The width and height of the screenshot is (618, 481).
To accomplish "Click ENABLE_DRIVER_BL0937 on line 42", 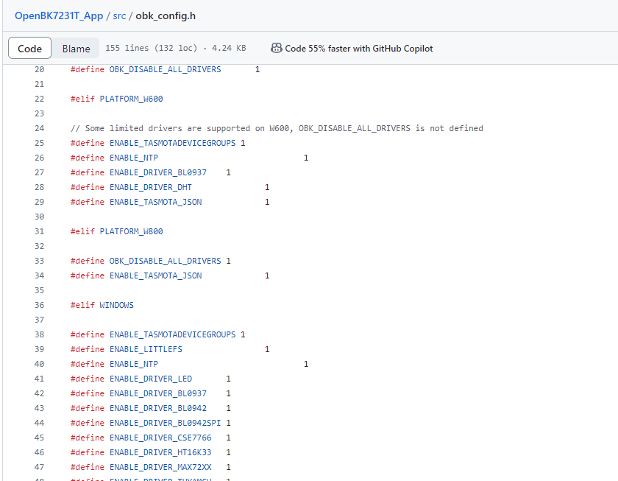I will [x=158, y=393].
